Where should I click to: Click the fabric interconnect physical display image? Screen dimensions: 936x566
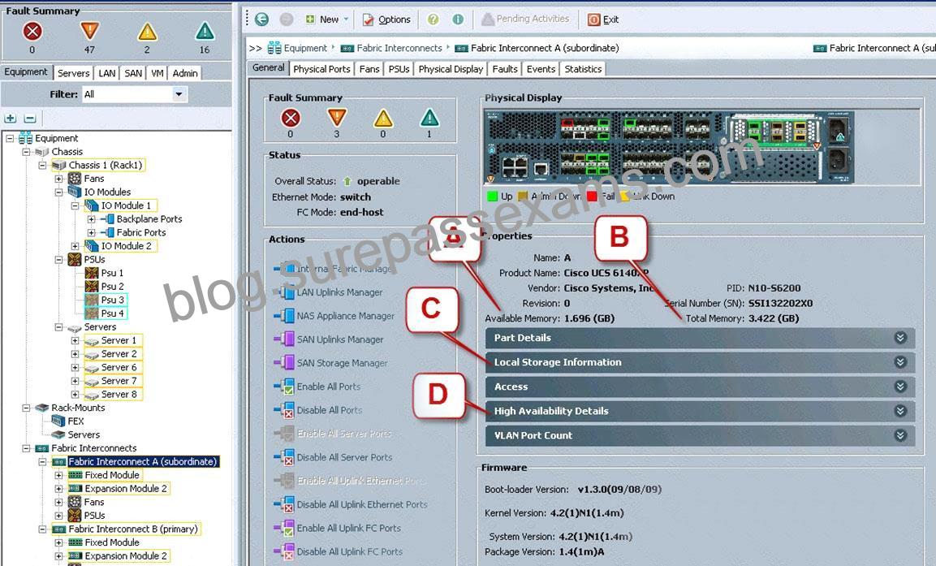[x=669, y=147]
